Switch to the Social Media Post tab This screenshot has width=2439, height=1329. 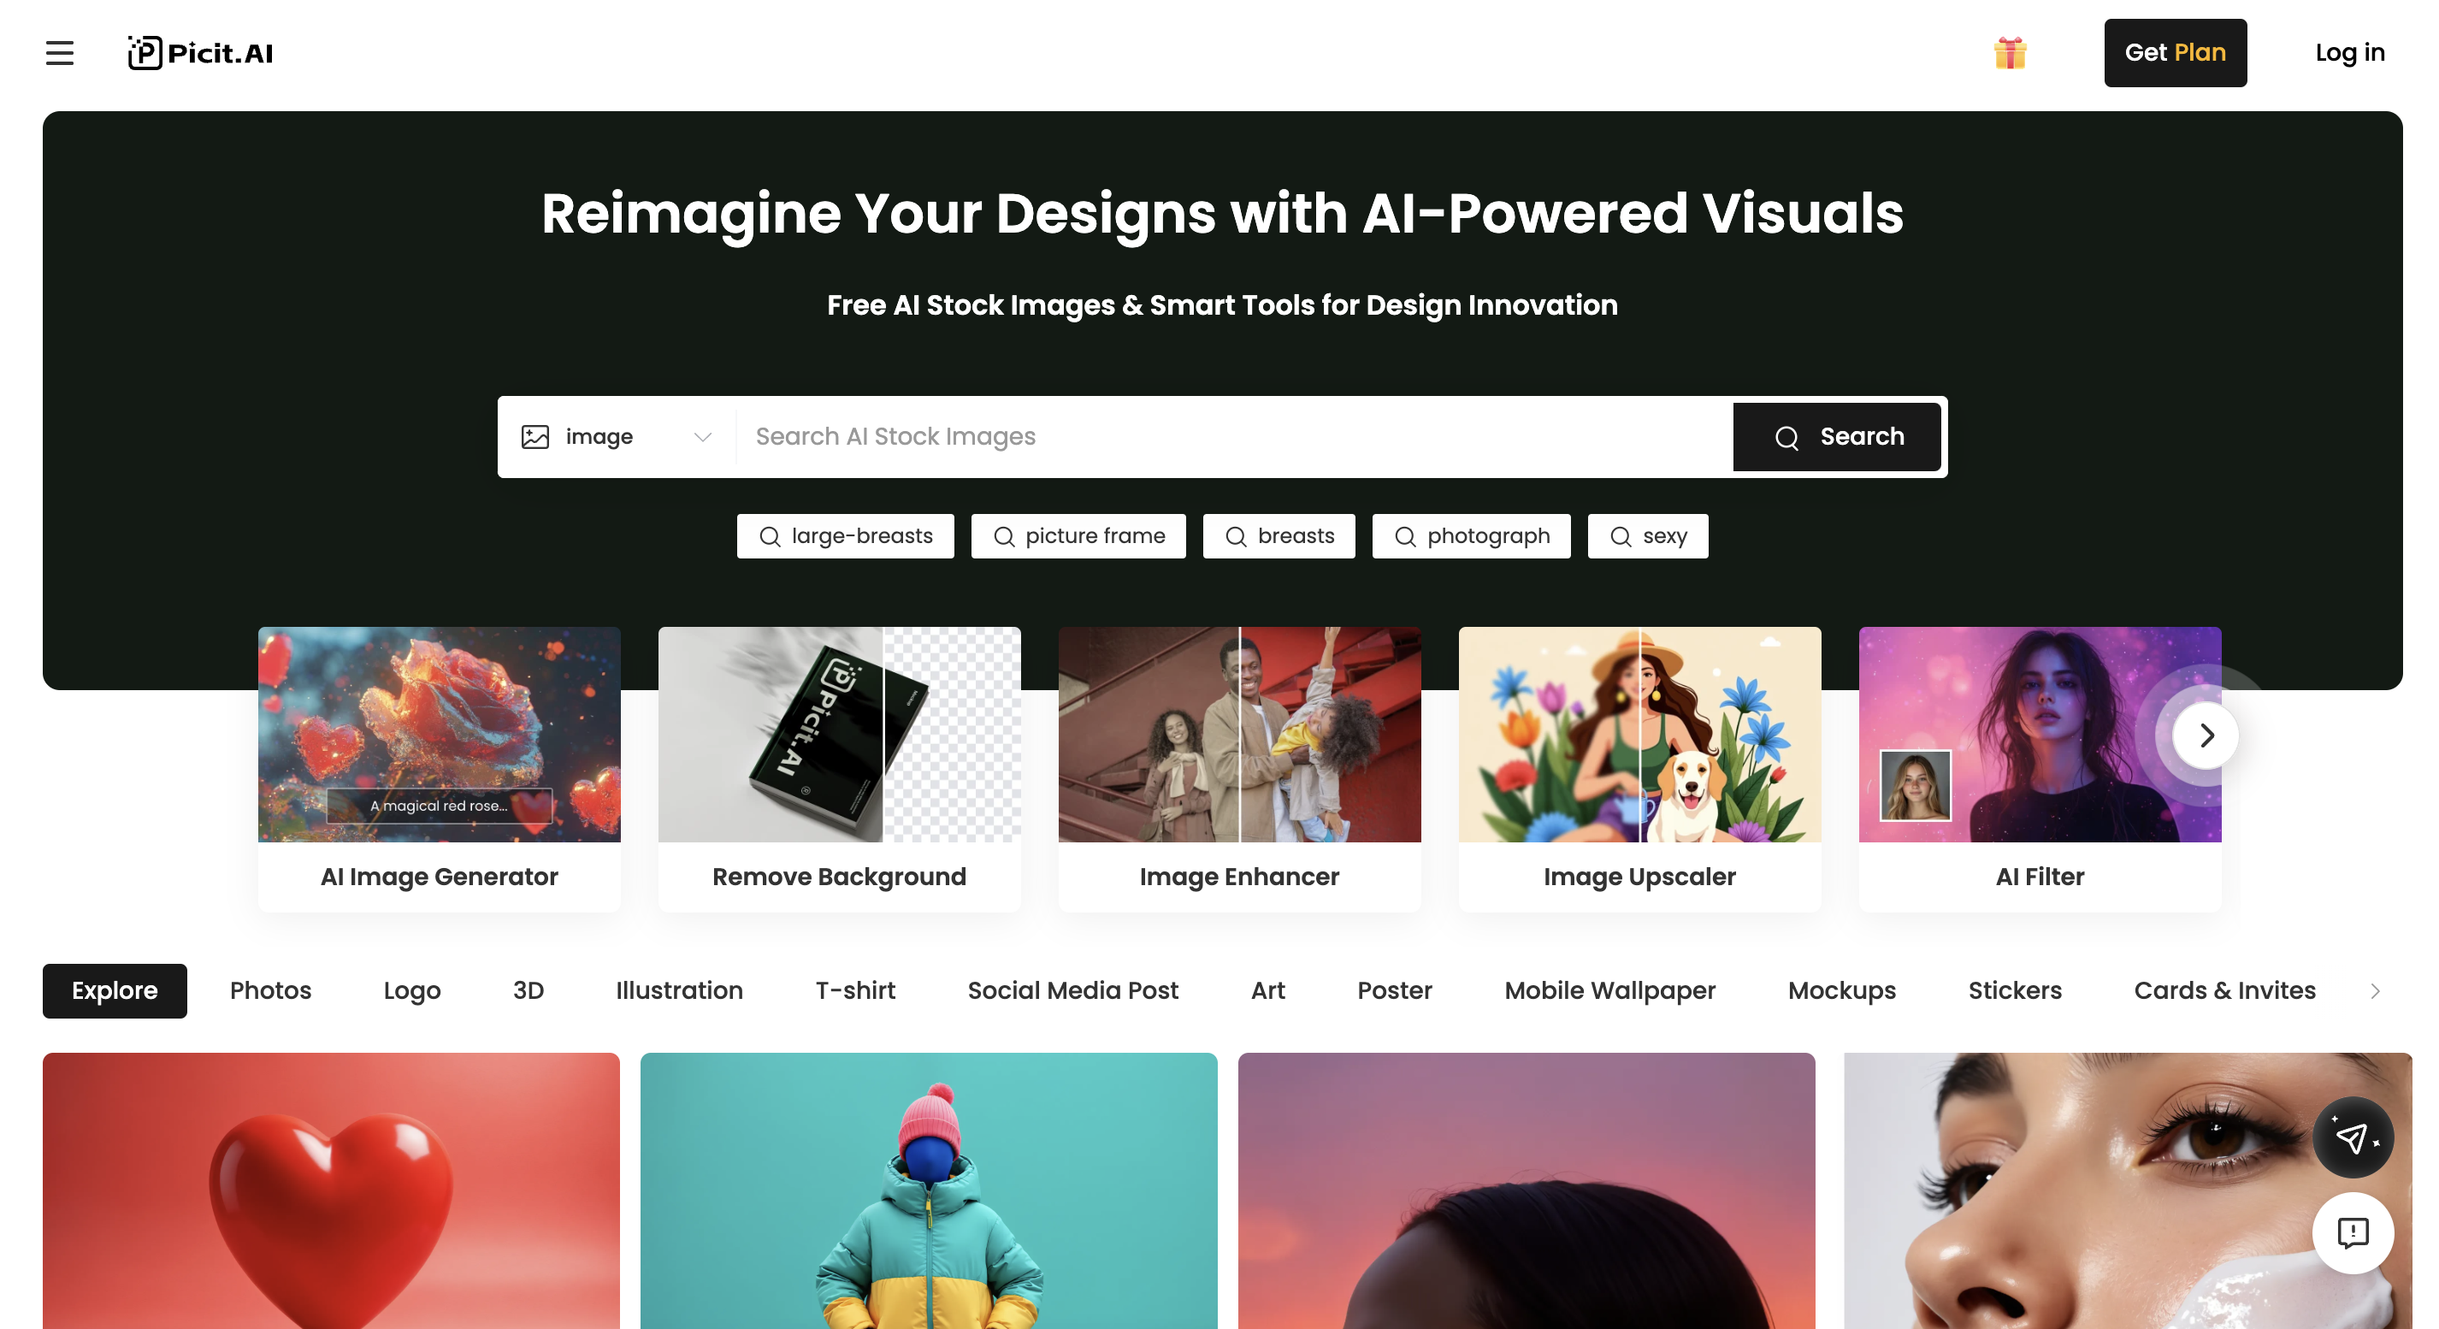coord(1072,990)
